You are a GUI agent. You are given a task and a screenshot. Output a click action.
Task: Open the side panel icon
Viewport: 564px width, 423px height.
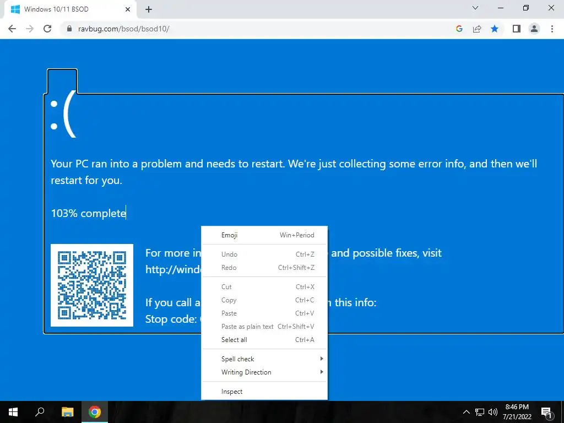517,29
